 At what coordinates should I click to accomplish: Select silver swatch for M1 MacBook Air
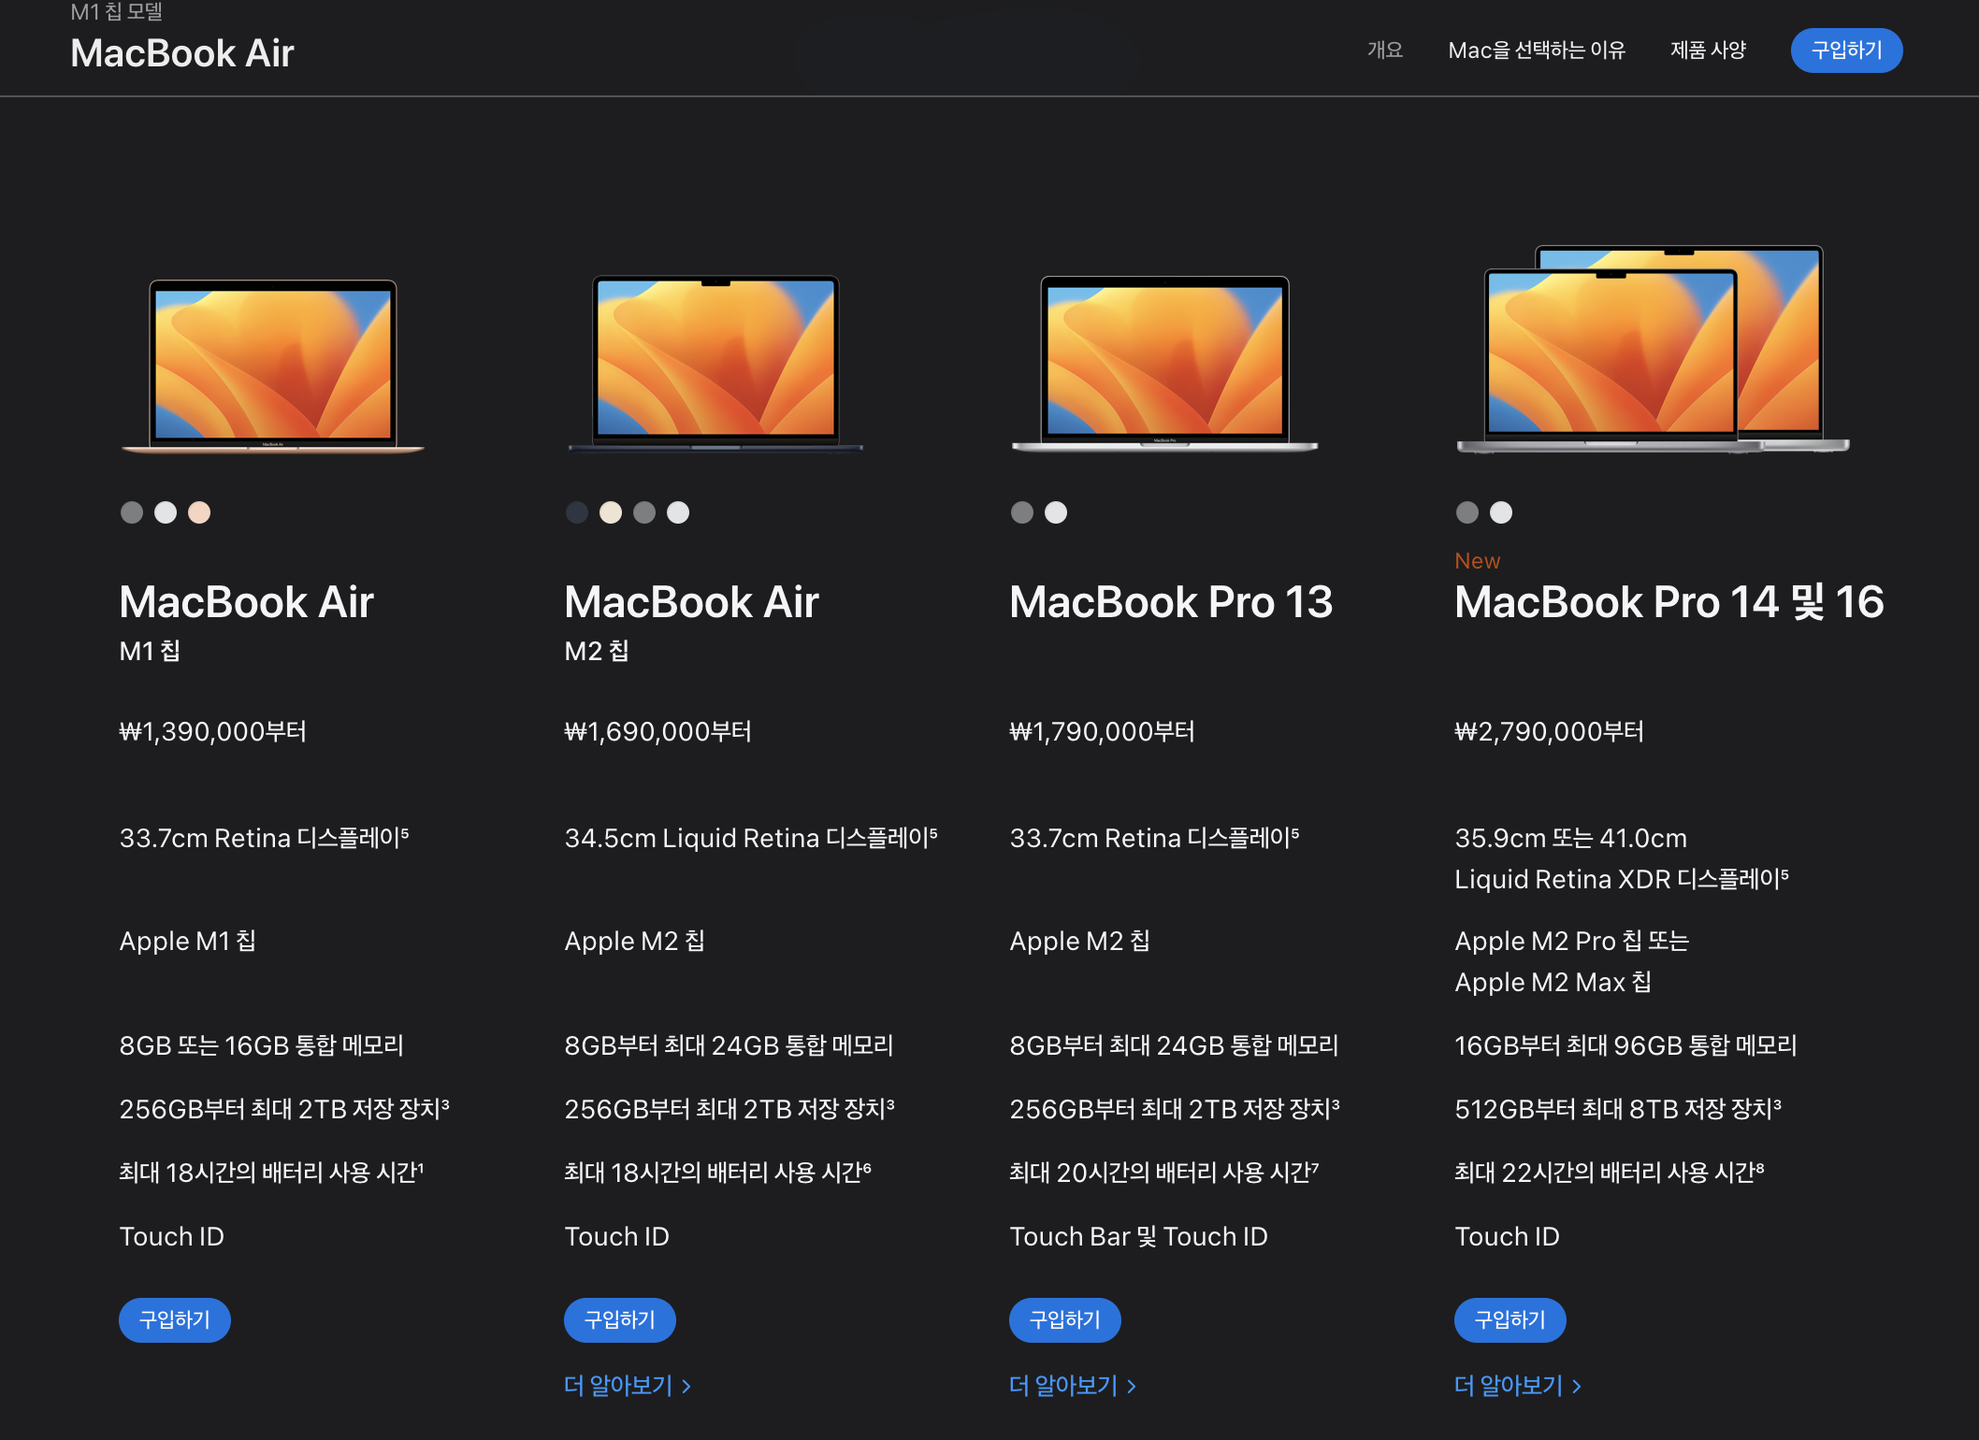point(166,512)
